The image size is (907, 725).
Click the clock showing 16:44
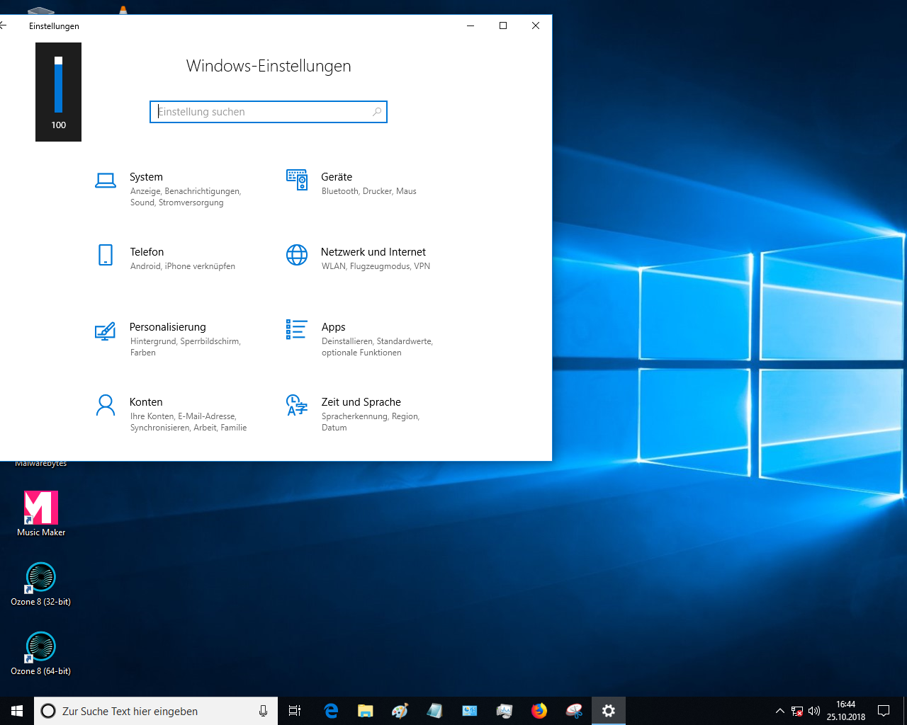(846, 704)
